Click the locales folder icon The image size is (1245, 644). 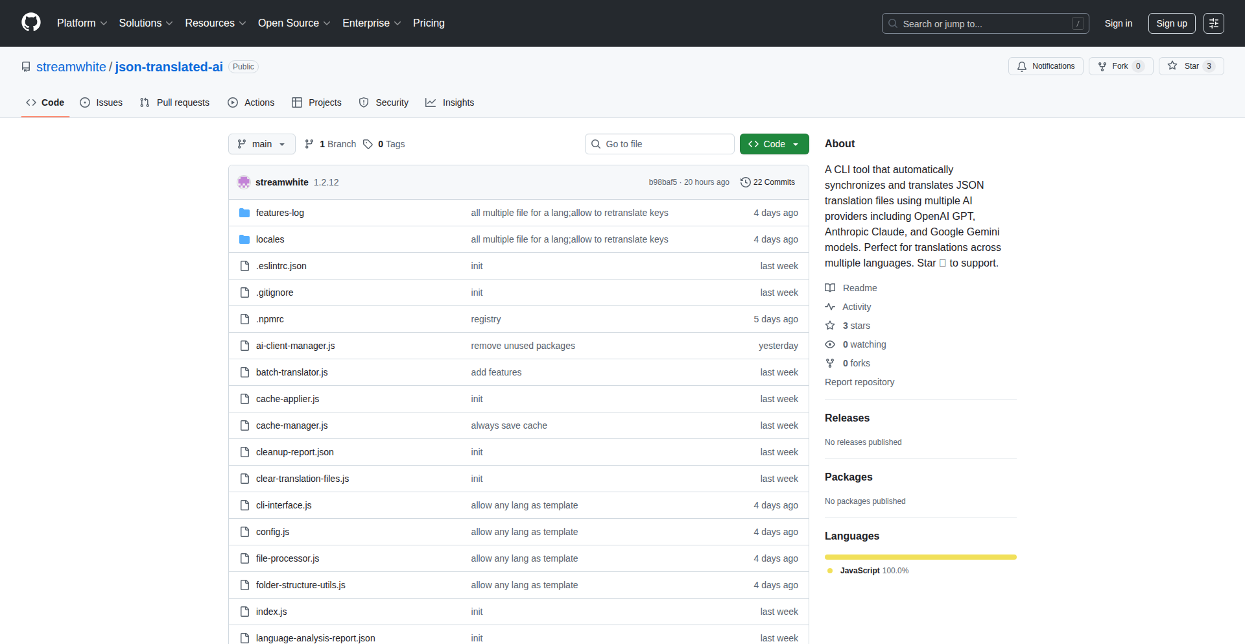[x=244, y=239]
